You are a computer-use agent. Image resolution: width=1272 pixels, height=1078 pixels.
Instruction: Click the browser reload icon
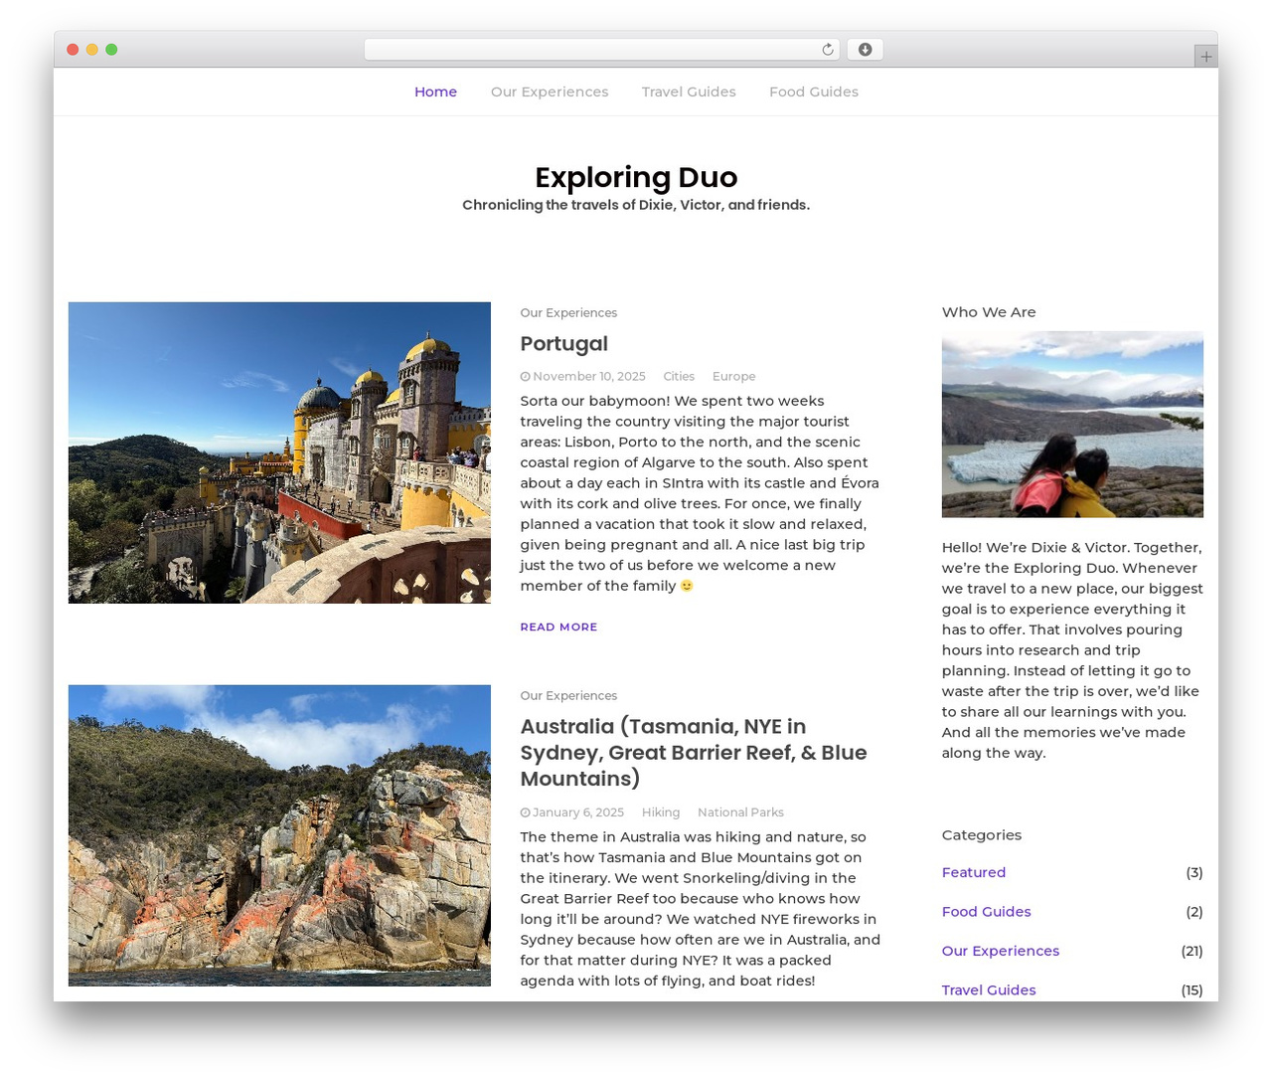827,50
